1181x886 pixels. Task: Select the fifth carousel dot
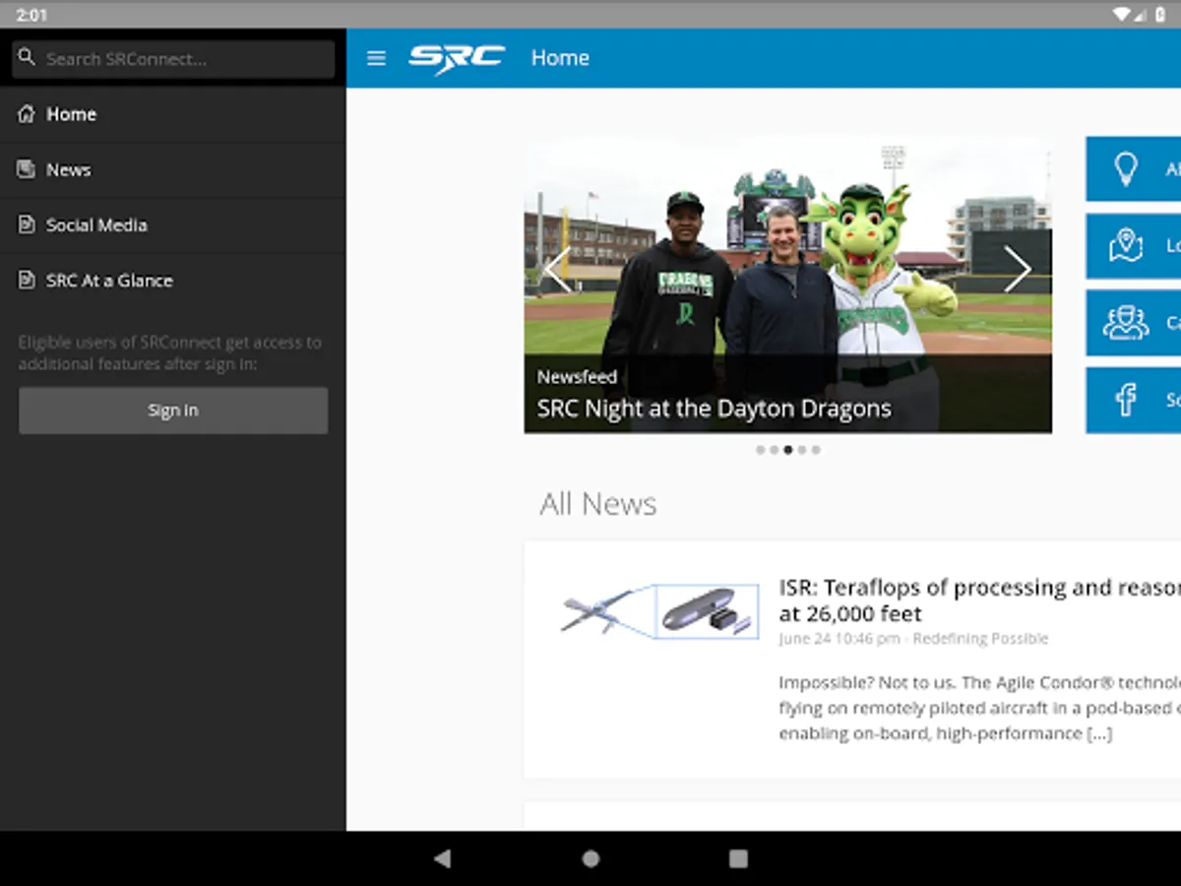pos(816,450)
